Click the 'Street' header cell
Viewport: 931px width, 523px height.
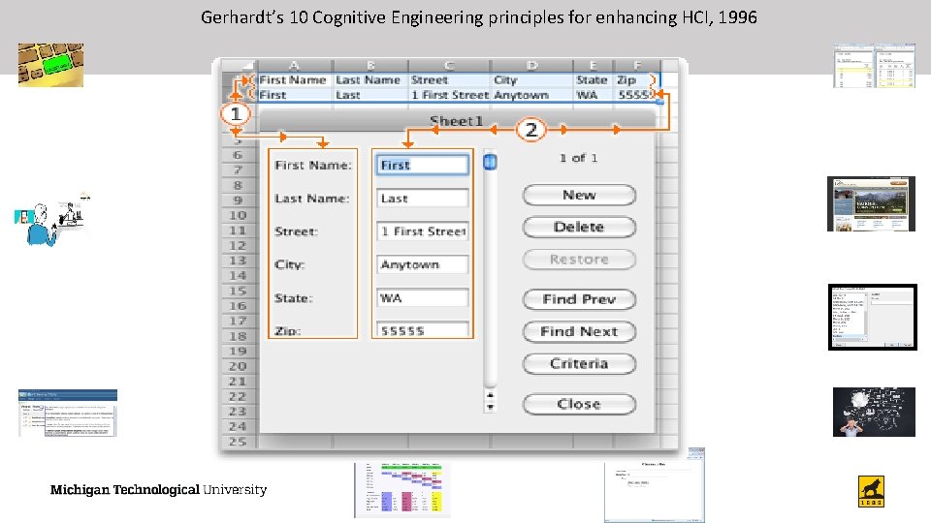coord(449,80)
